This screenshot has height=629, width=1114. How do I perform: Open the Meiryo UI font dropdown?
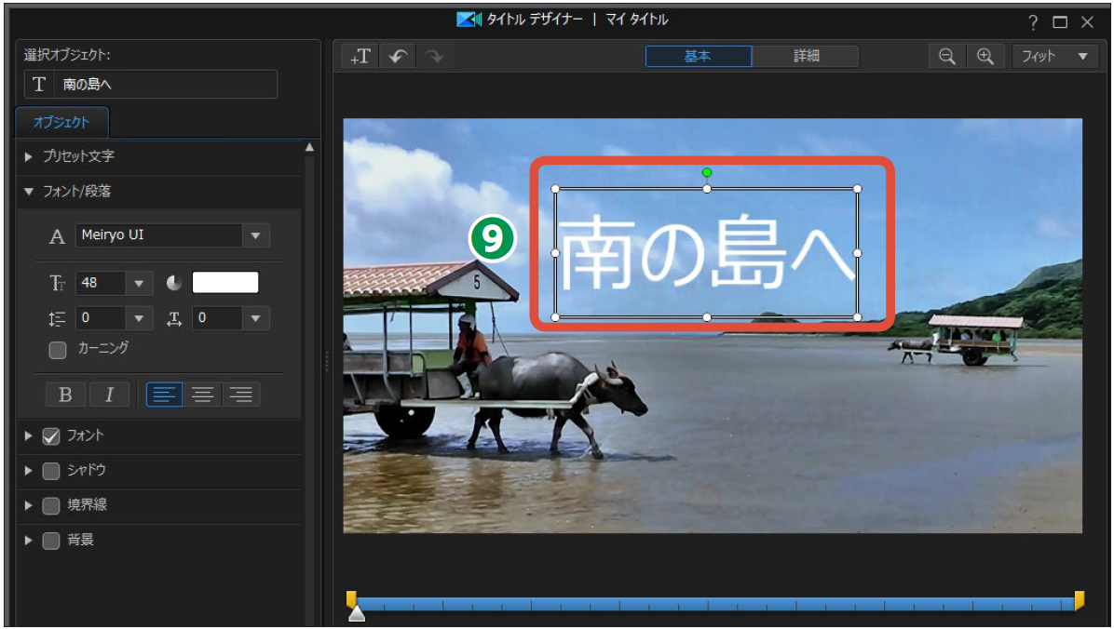(255, 236)
